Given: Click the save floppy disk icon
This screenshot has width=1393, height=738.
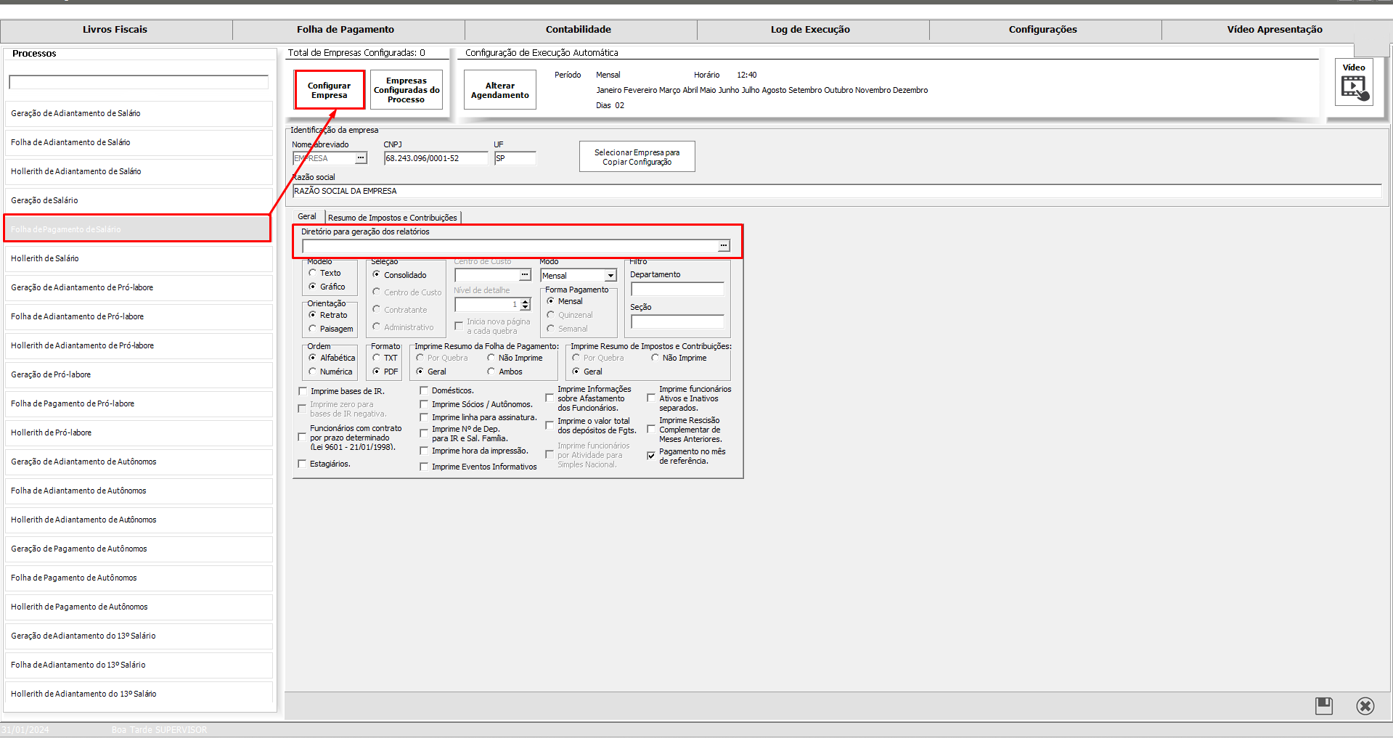Looking at the screenshot, I should 1324,706.
